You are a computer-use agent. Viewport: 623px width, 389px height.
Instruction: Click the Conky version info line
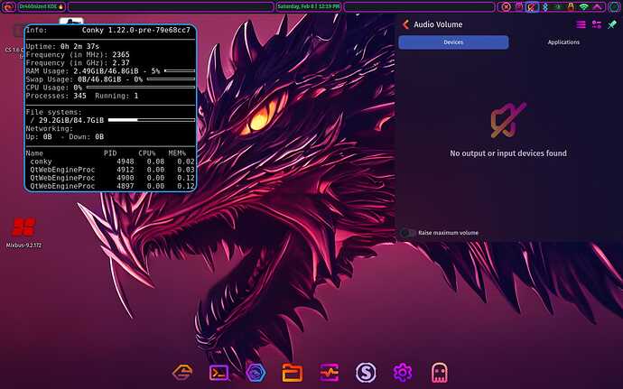click(x=108, y=30)
